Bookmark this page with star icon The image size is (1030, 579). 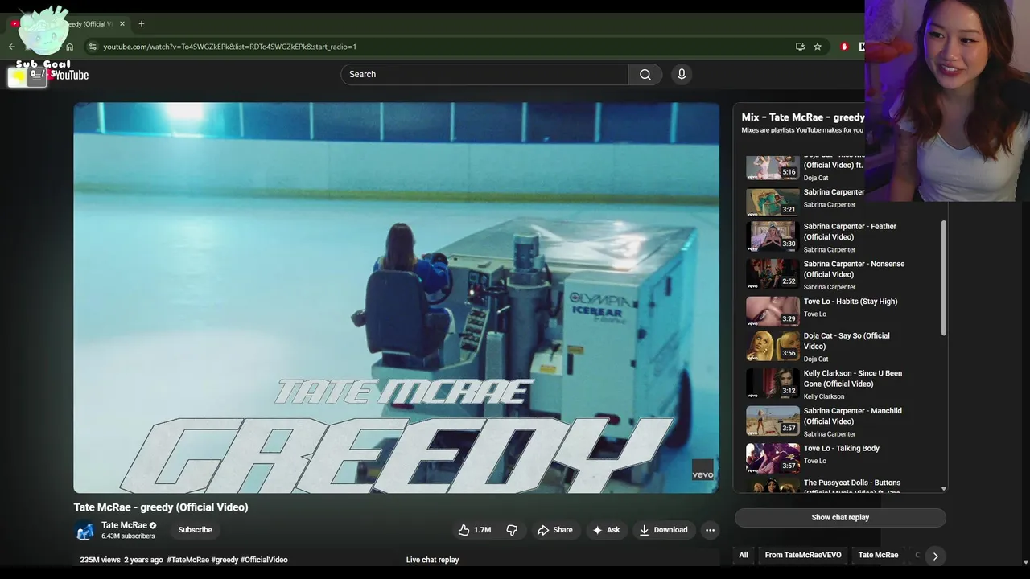coord(818,47)
